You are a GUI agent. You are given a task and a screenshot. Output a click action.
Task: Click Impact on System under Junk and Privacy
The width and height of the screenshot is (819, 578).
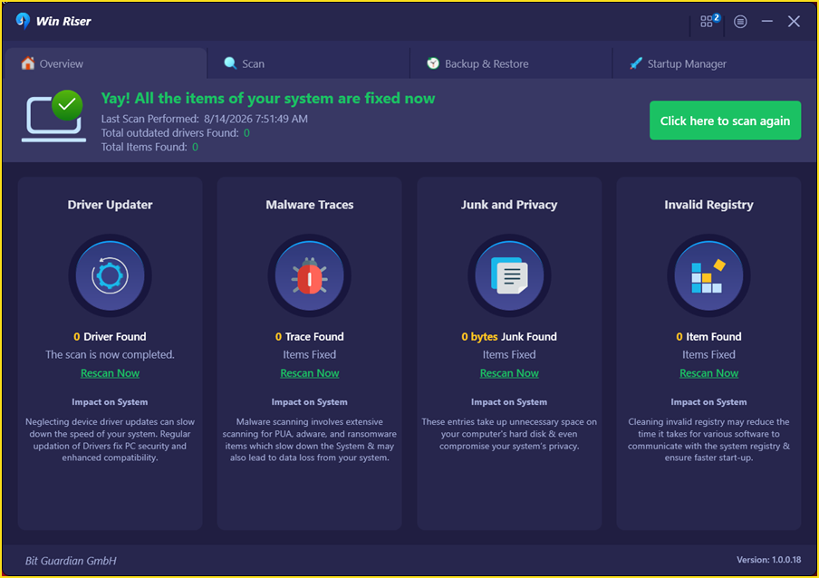509,402
